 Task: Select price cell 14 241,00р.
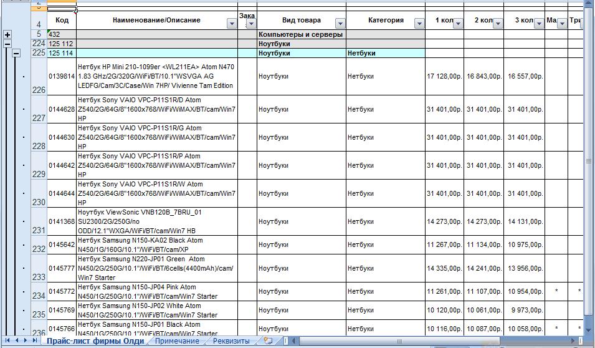pyautogui.click(x=484, y=268)
